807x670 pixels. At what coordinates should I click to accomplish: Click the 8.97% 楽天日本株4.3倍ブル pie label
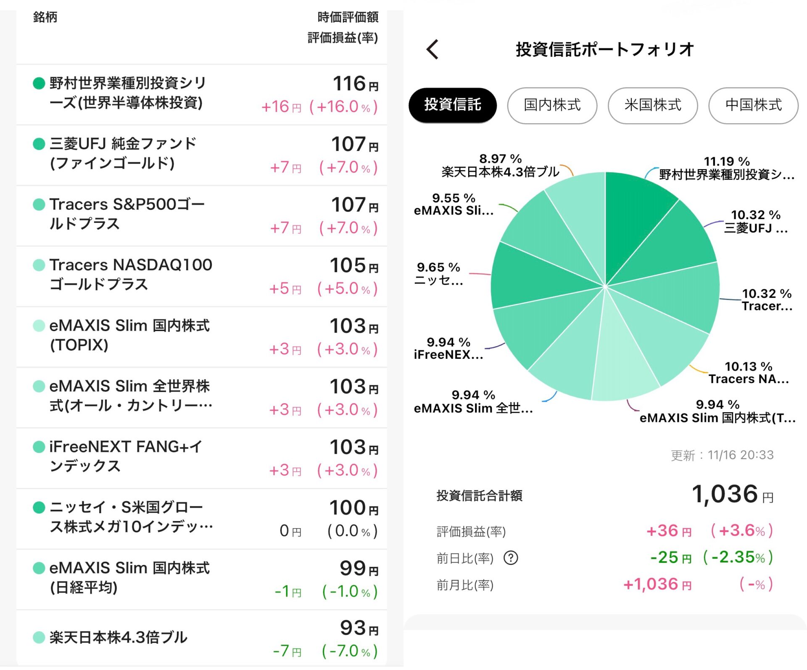(500, 166)
